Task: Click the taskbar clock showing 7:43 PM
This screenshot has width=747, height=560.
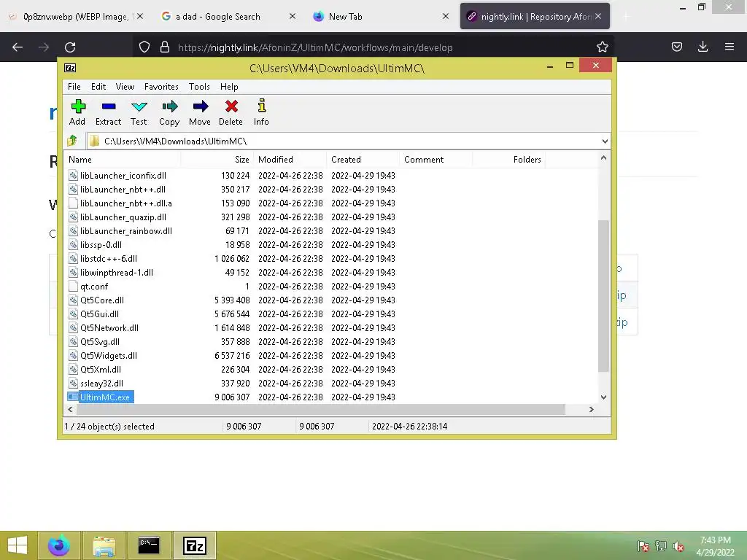Action: pos(715,546)
